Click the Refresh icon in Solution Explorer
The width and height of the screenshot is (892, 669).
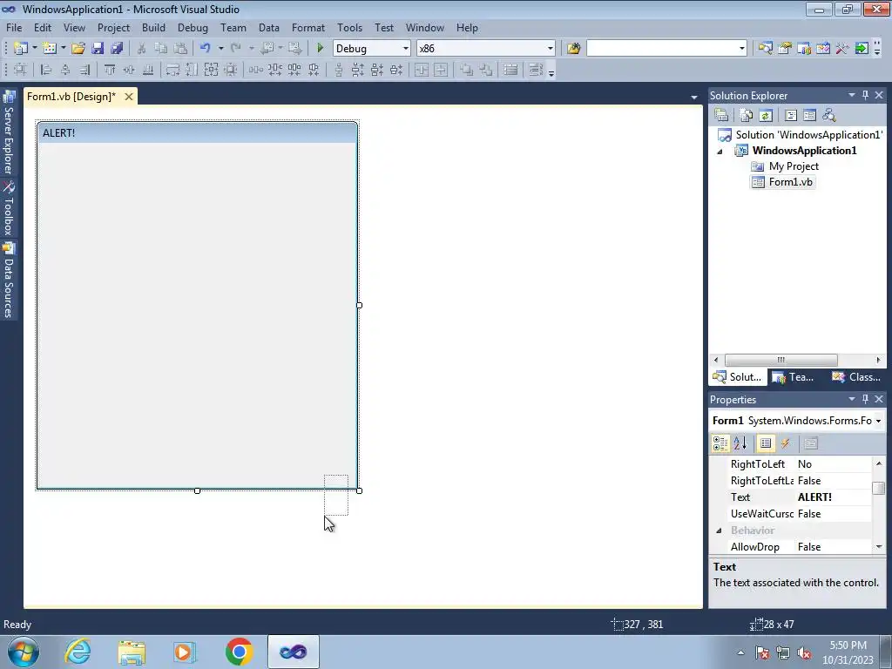click(x=766, y=116)
